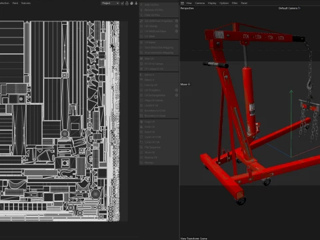320x240 pixels.
Task: Open the viewport Panel menu
Action: 244,3
